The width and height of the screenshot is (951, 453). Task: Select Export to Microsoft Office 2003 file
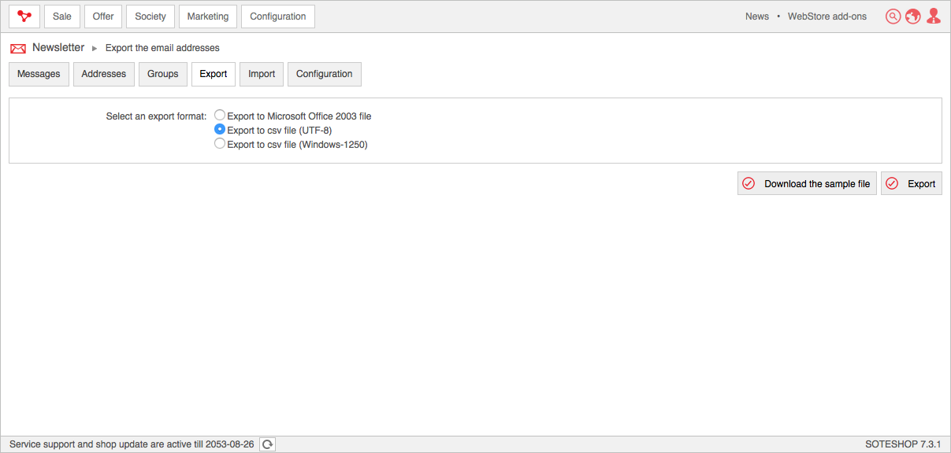[x=220, y=116]
